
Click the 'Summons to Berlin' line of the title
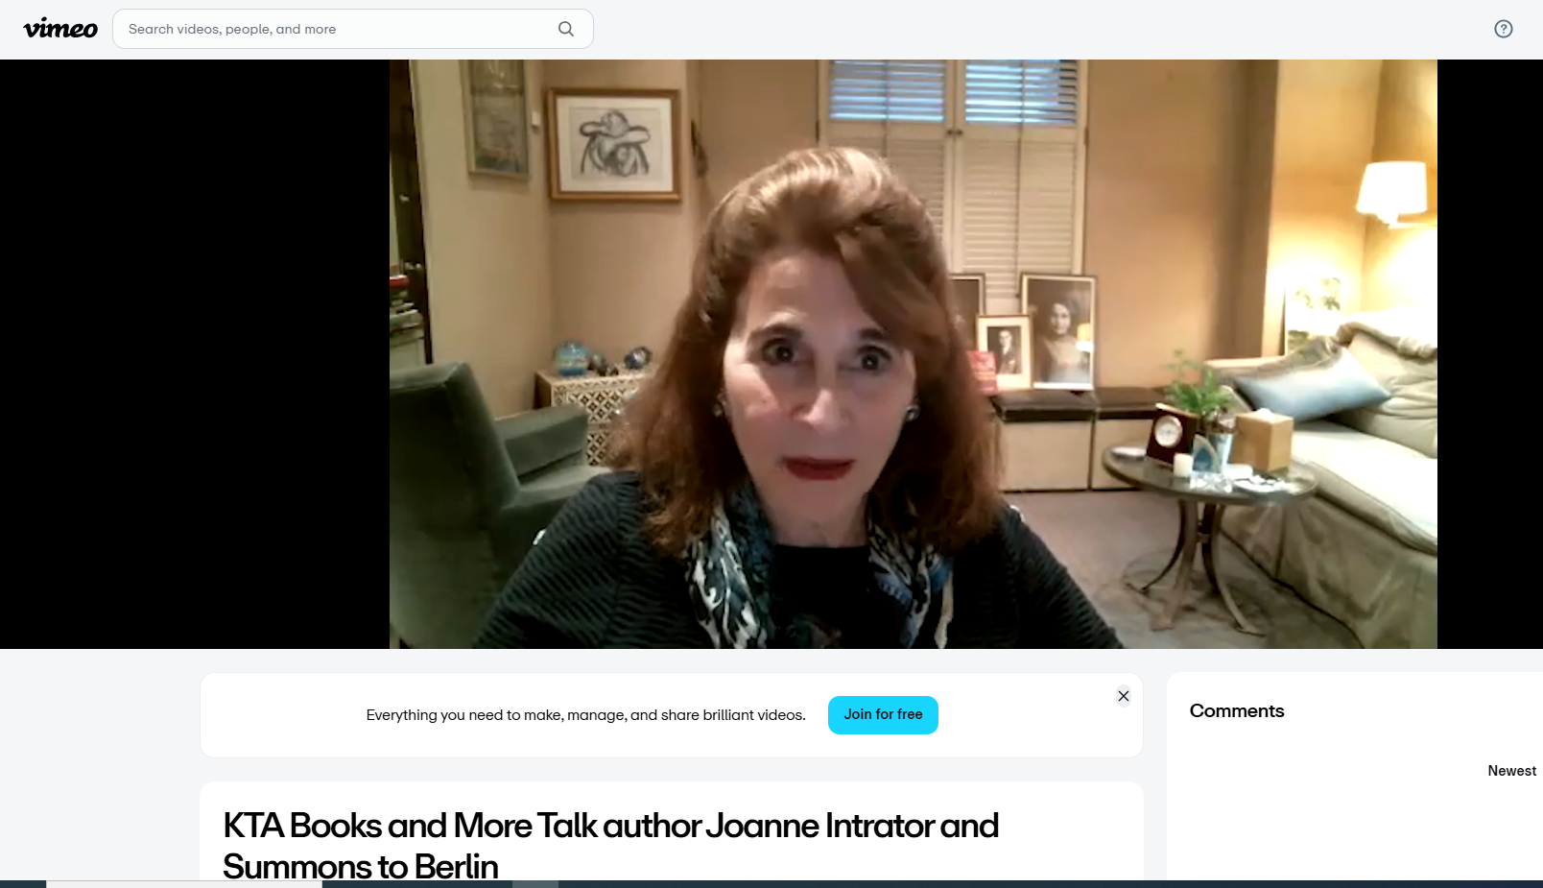click(360, 864)
